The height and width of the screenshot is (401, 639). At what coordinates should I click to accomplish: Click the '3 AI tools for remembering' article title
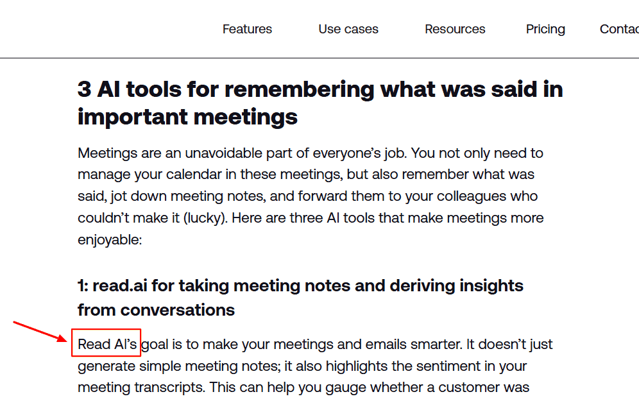coord(320,103)
